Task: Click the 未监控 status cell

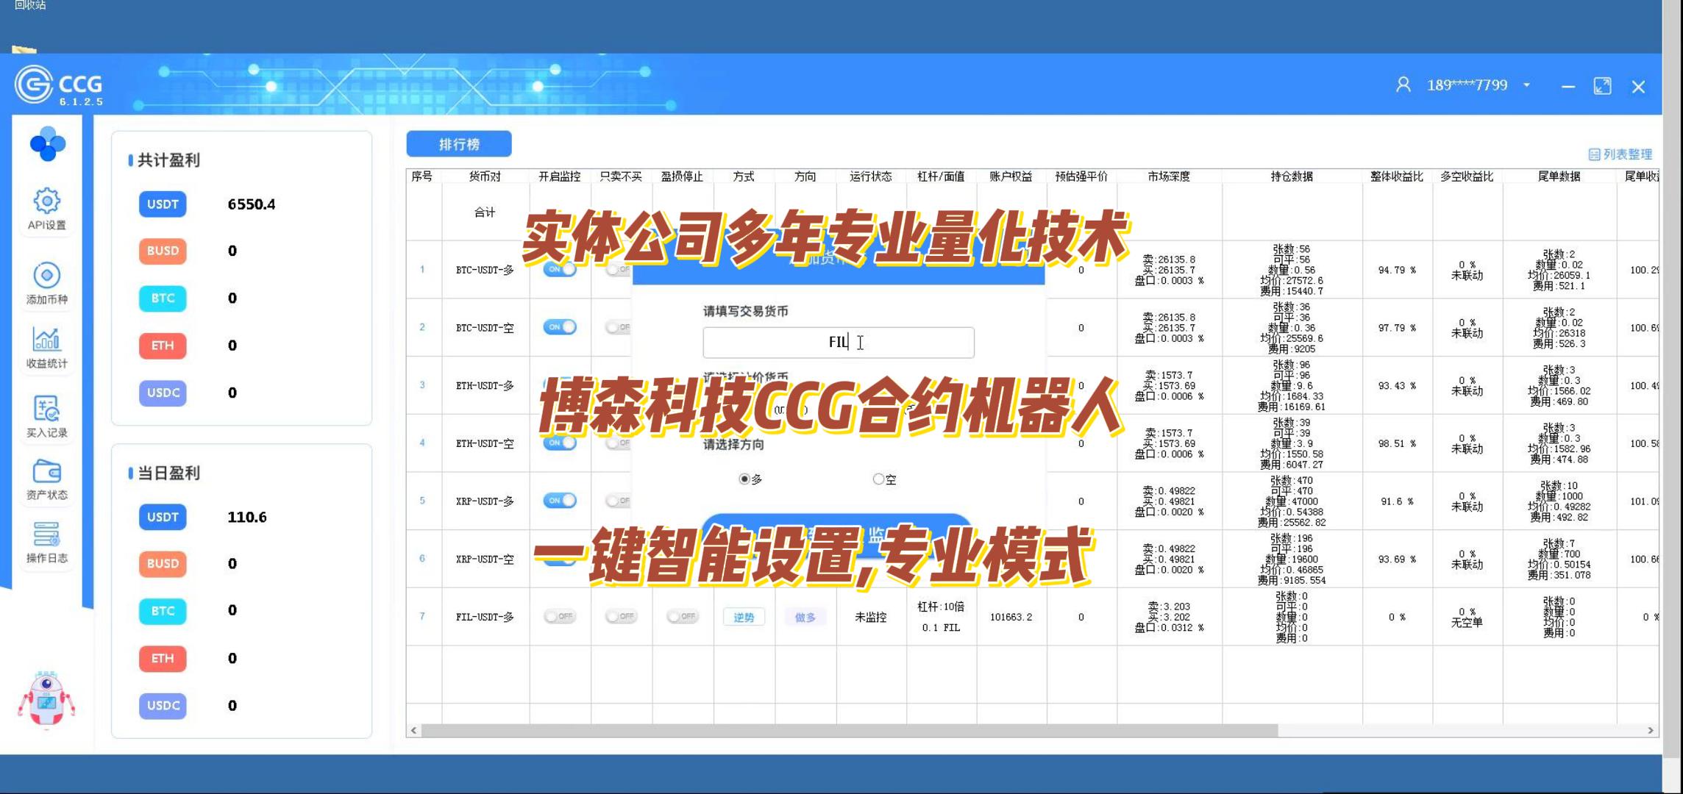Action: (870, 617)
